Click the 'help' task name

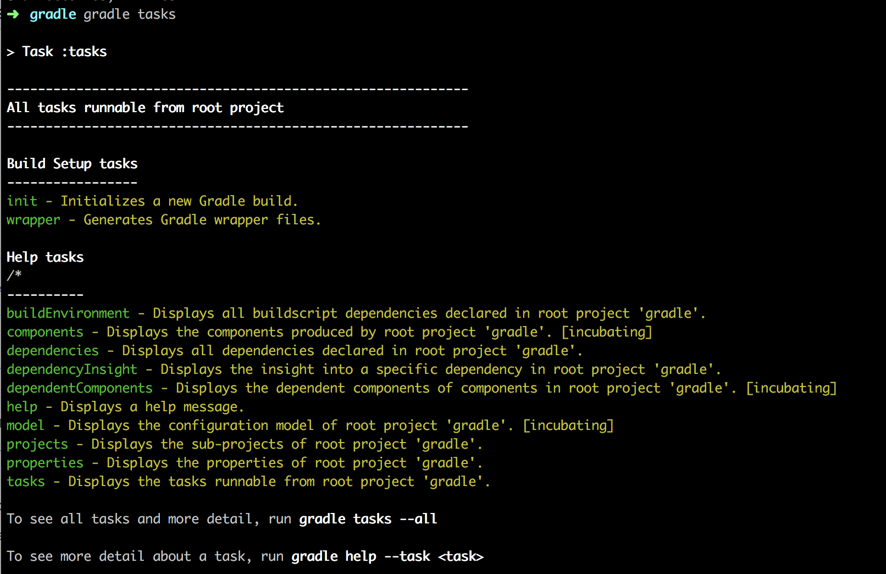click(22, 407)
